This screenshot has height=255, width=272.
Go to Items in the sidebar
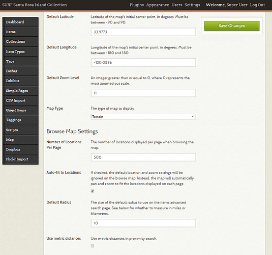tap(20, 32)
